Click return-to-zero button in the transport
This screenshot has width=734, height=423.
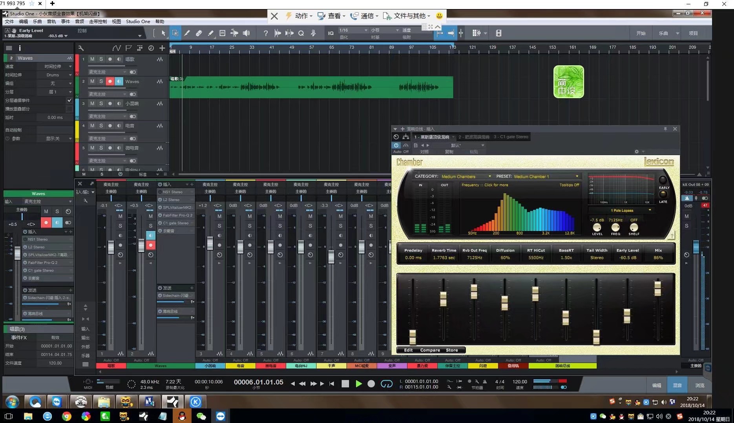(332, 384)
